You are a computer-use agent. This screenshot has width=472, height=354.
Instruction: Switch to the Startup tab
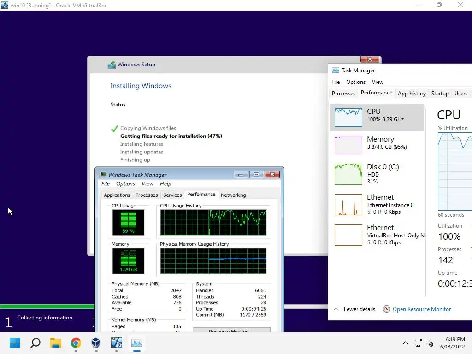coord(440,94)
